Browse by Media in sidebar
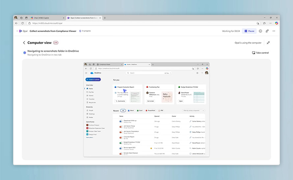 [x=91, y=117]
